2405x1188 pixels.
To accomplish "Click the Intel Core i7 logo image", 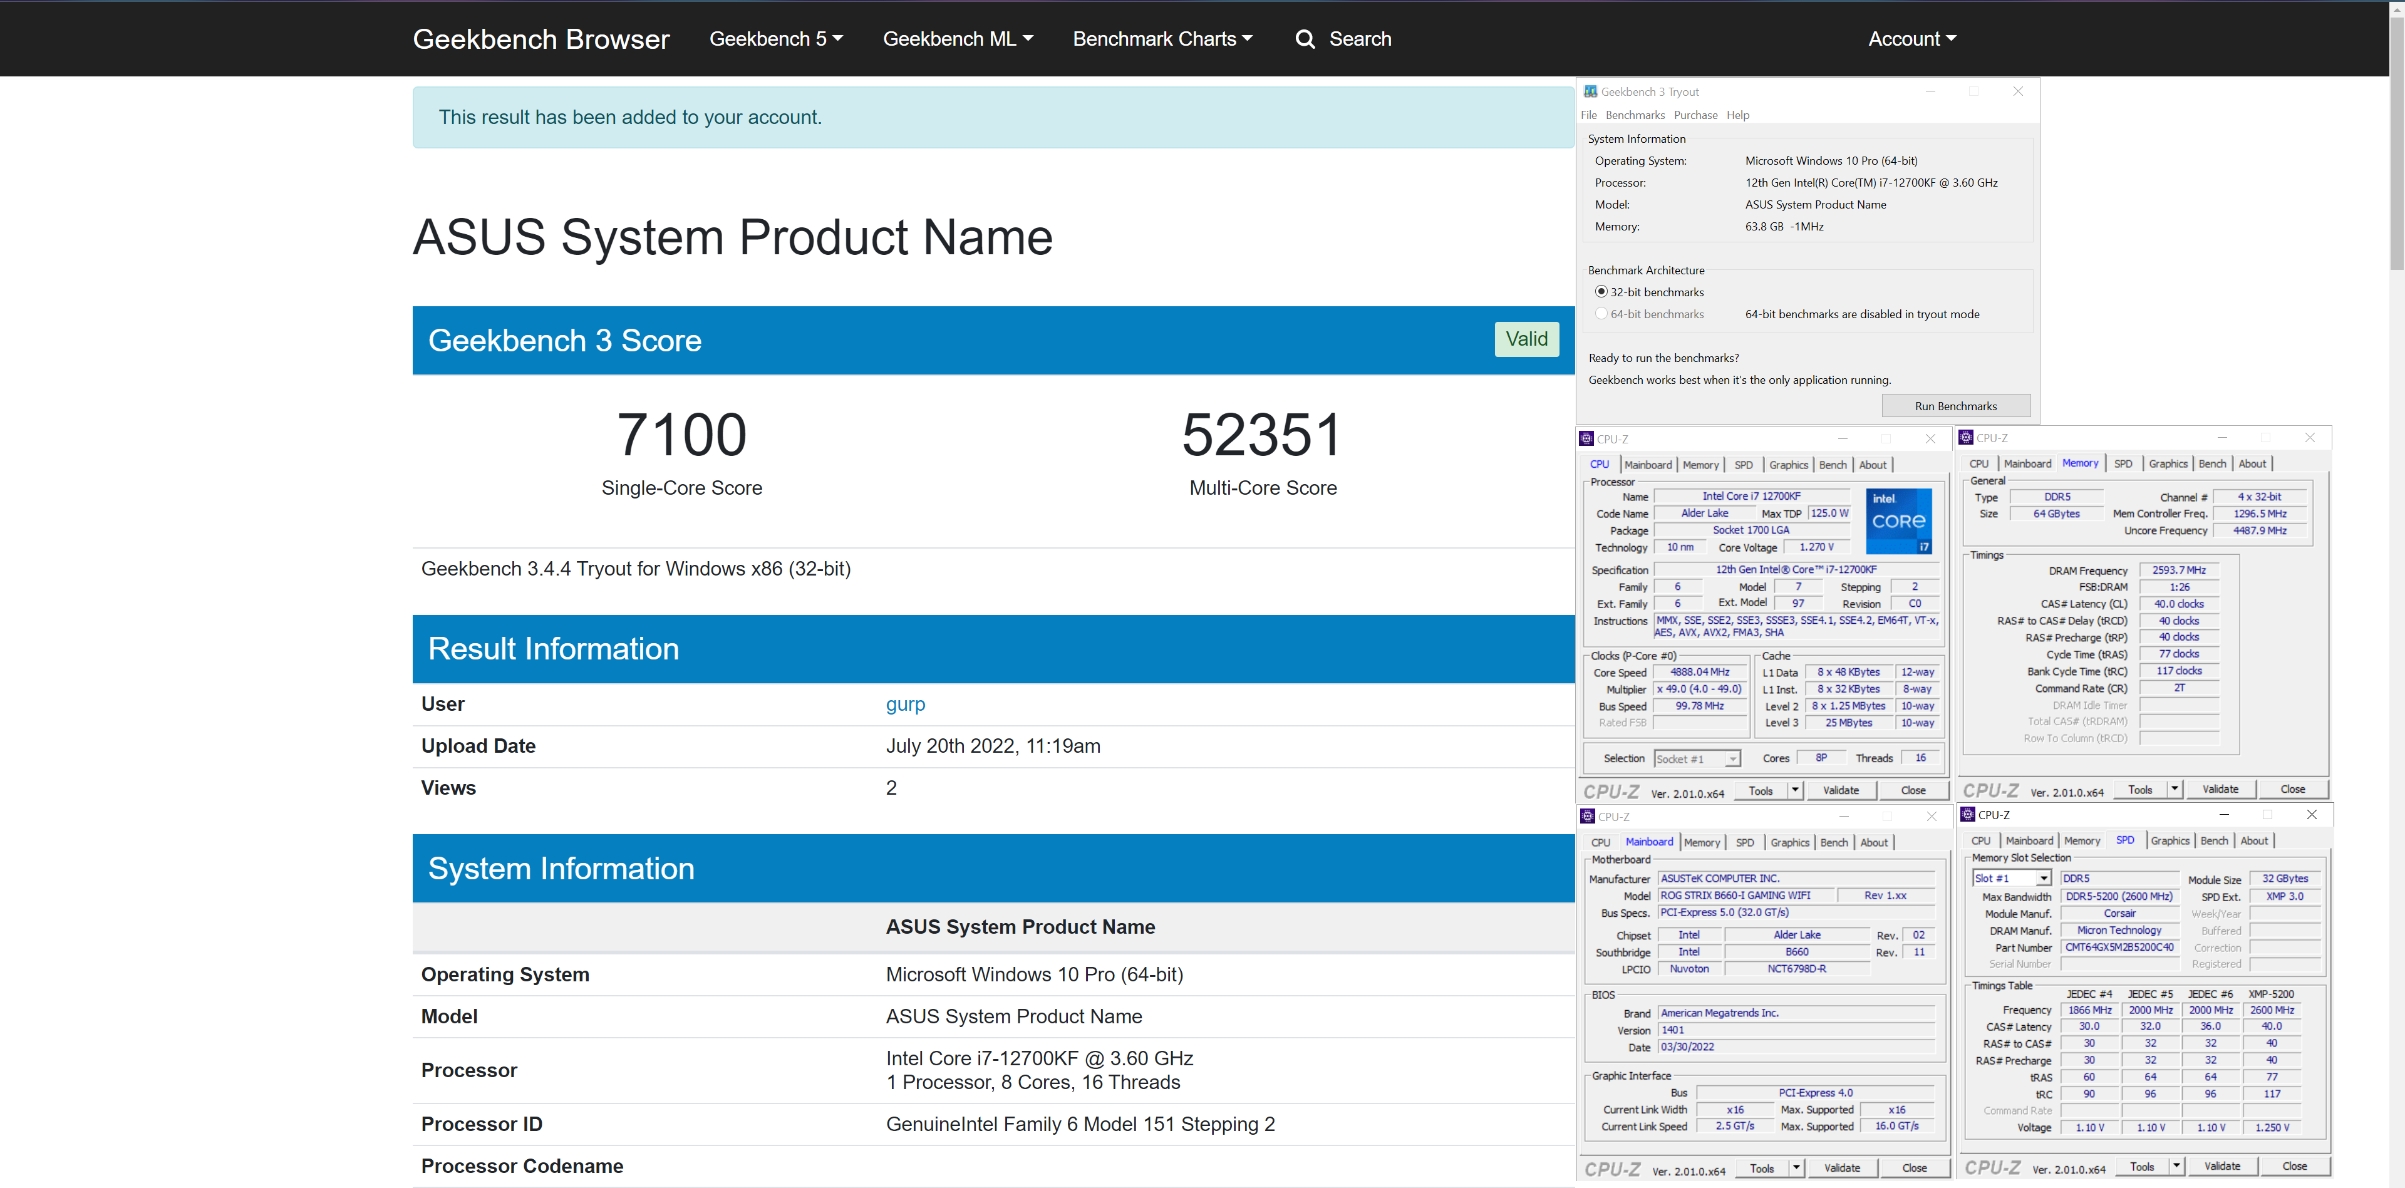I will pos(1898,521).
